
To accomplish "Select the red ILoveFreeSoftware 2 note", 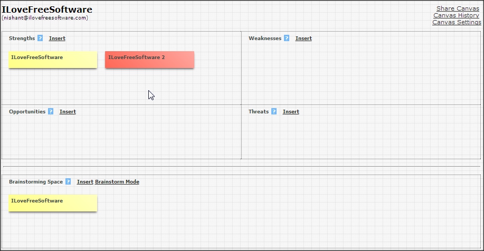I will tap(150, 60).
